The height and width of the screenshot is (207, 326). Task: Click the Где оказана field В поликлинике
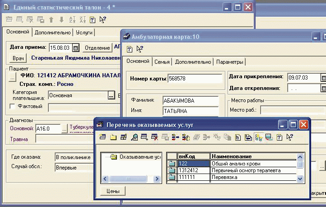[x=74, y=157]
